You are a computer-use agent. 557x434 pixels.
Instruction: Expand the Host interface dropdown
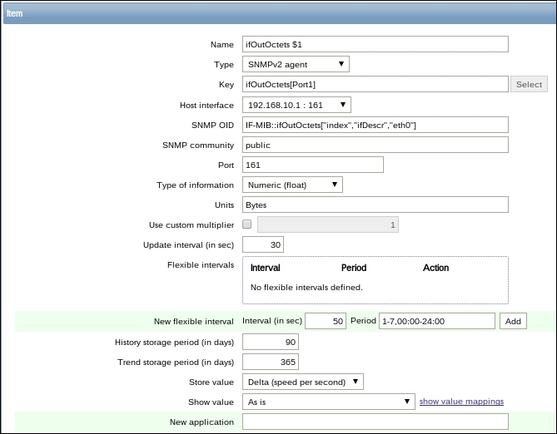point(296,105)
